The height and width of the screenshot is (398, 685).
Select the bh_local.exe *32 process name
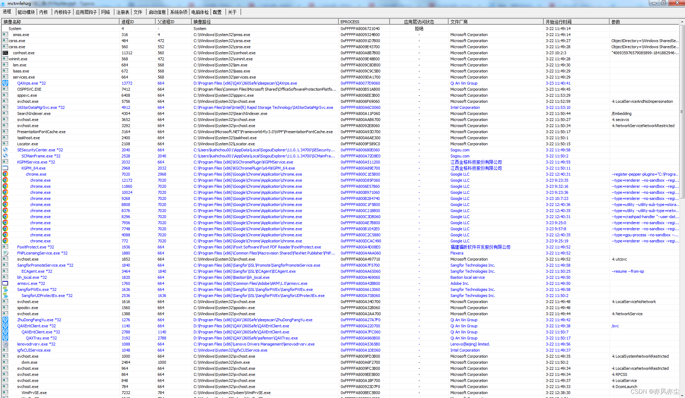tap(32, 277)
